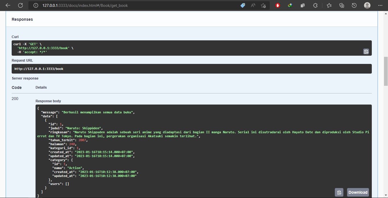Open Settings and more menu
Screen dimensions: 388x198
[x=380, y=5]
